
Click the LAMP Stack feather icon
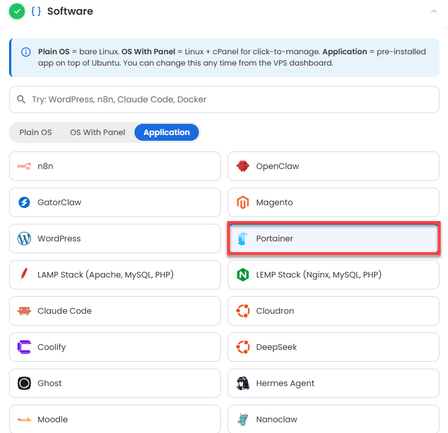pyautogui.click(x=24, y=274)
